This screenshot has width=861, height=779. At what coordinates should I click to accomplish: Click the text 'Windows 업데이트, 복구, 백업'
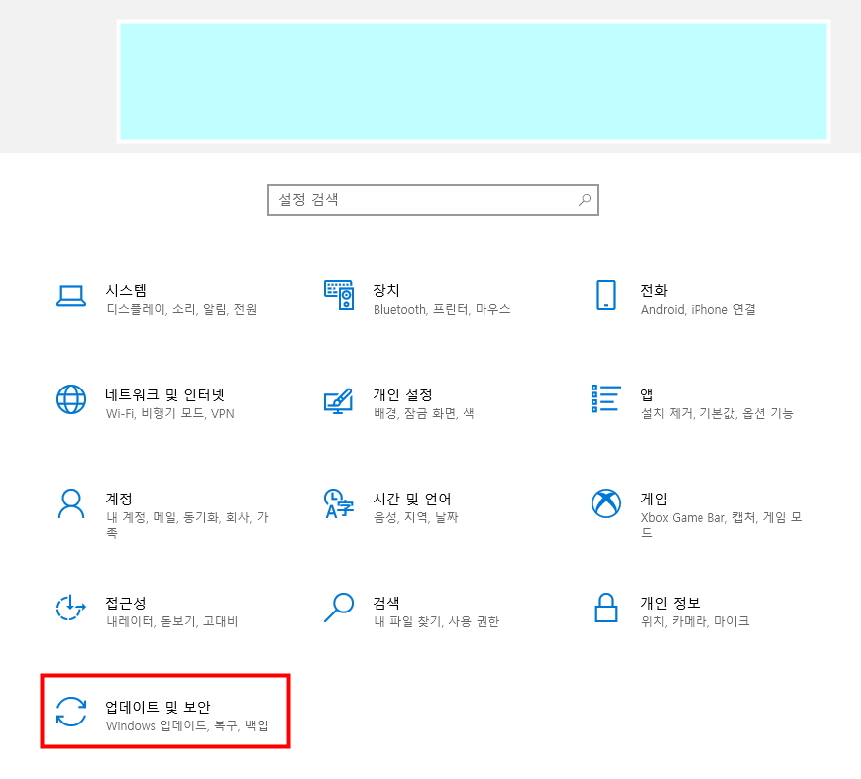coord(186,725)
